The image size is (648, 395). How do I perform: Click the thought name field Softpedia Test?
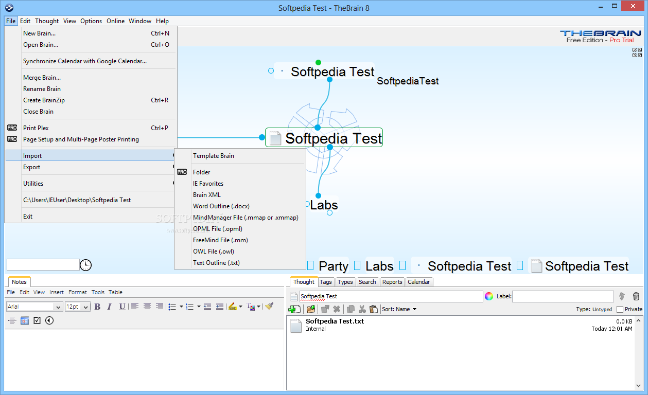point(391,296)
